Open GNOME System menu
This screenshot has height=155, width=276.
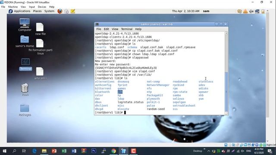pyautogui.click(x=49, y=11)
